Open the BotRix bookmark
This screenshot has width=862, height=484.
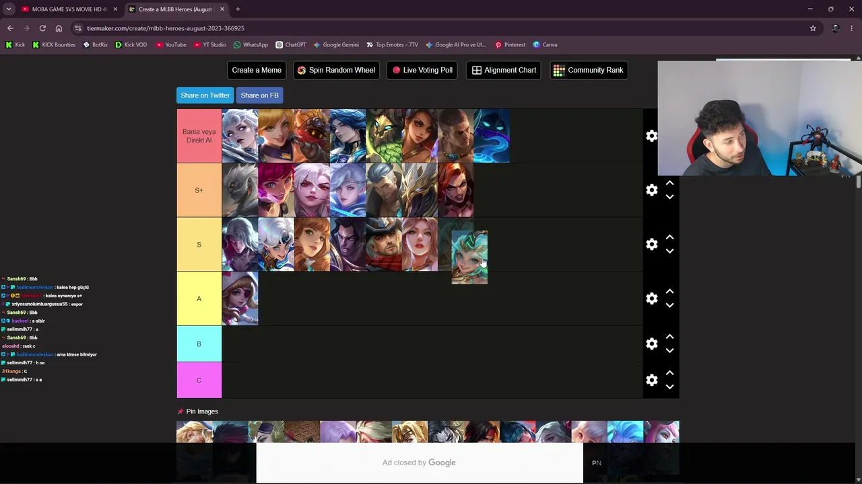coord(95,45)
